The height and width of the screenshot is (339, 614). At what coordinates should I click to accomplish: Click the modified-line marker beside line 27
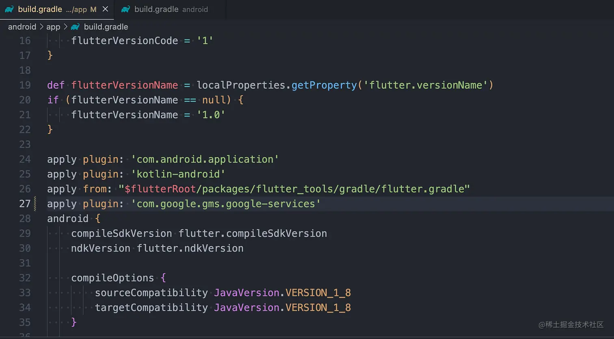(x=35, y=204)
